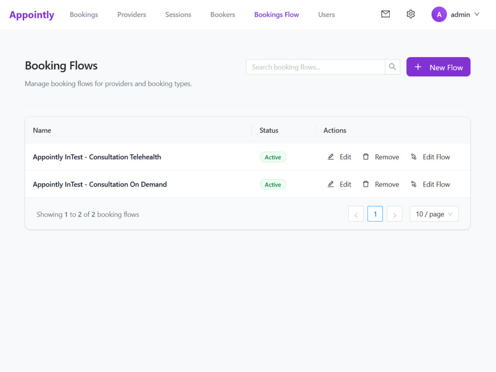Click 'Appointly InTest - Consultation Telehealth' name
496x372 pixels.
point(97,157)
